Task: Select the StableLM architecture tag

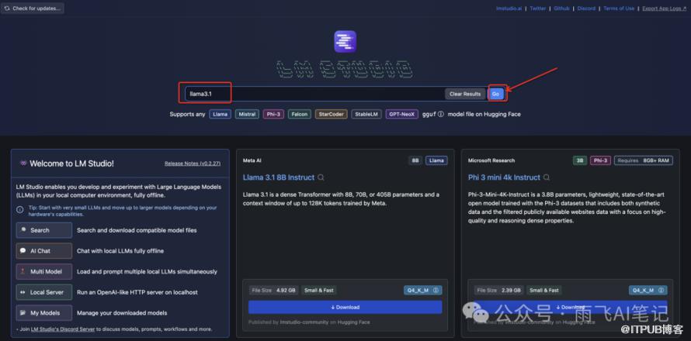Action: coord(366,114)
